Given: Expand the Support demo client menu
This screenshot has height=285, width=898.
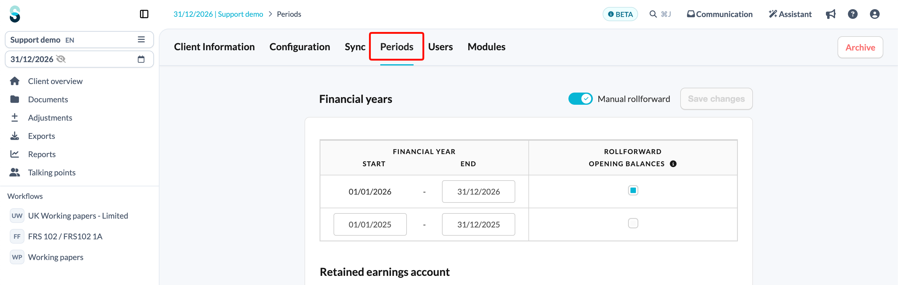Looking at the screenshot, I should (x=141, y=40).
